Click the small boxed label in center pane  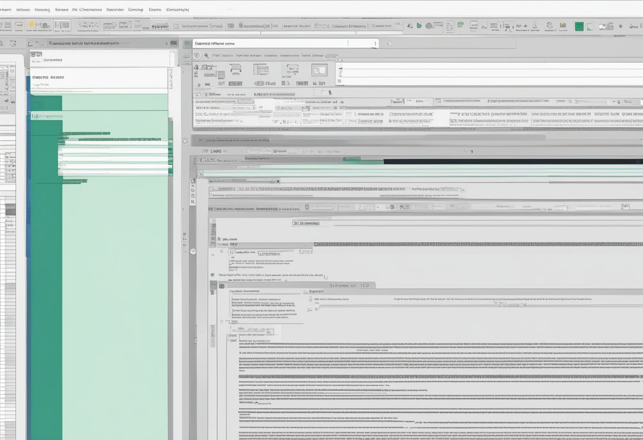click(306, 224)
